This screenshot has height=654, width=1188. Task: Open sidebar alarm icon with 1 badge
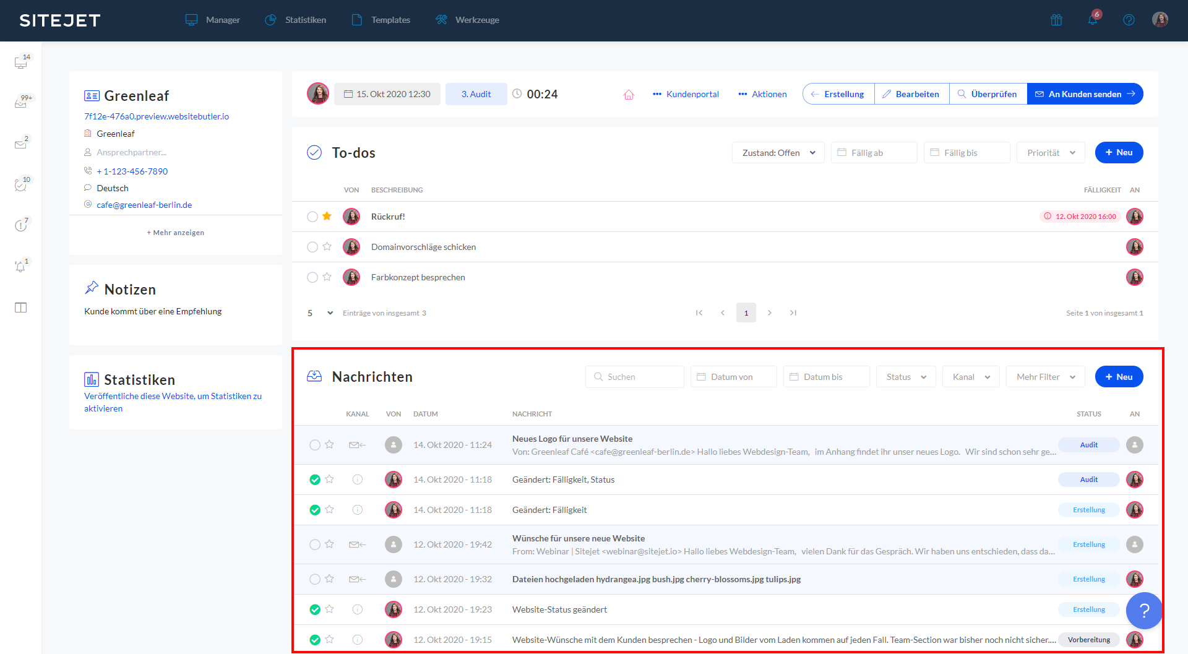(22, 265)
